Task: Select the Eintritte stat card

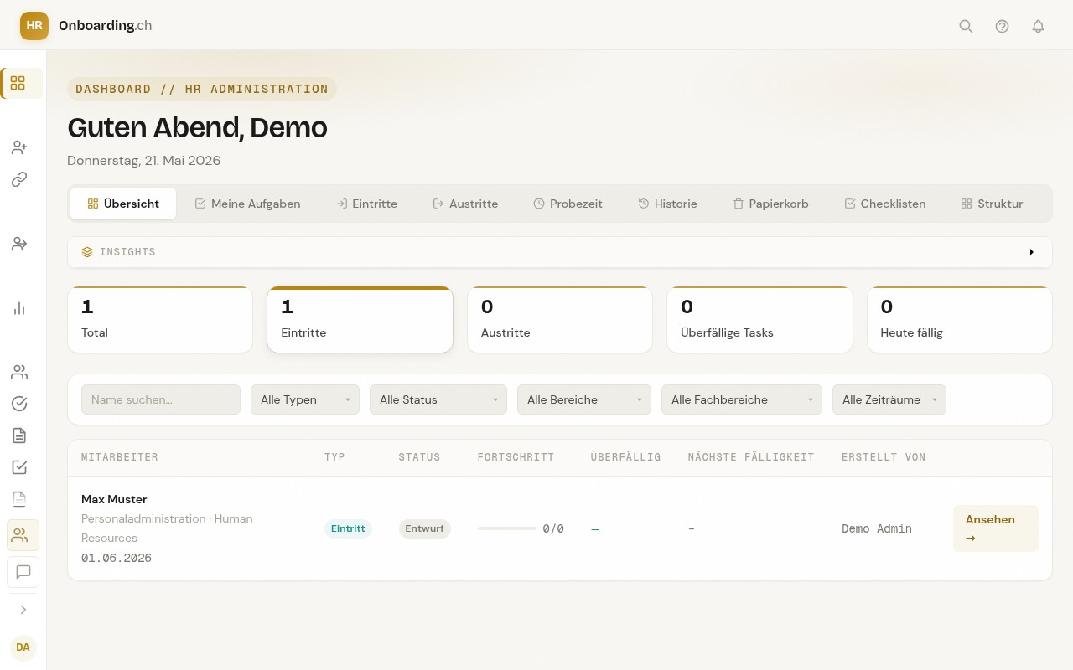Action: click(x=360, y=319)
